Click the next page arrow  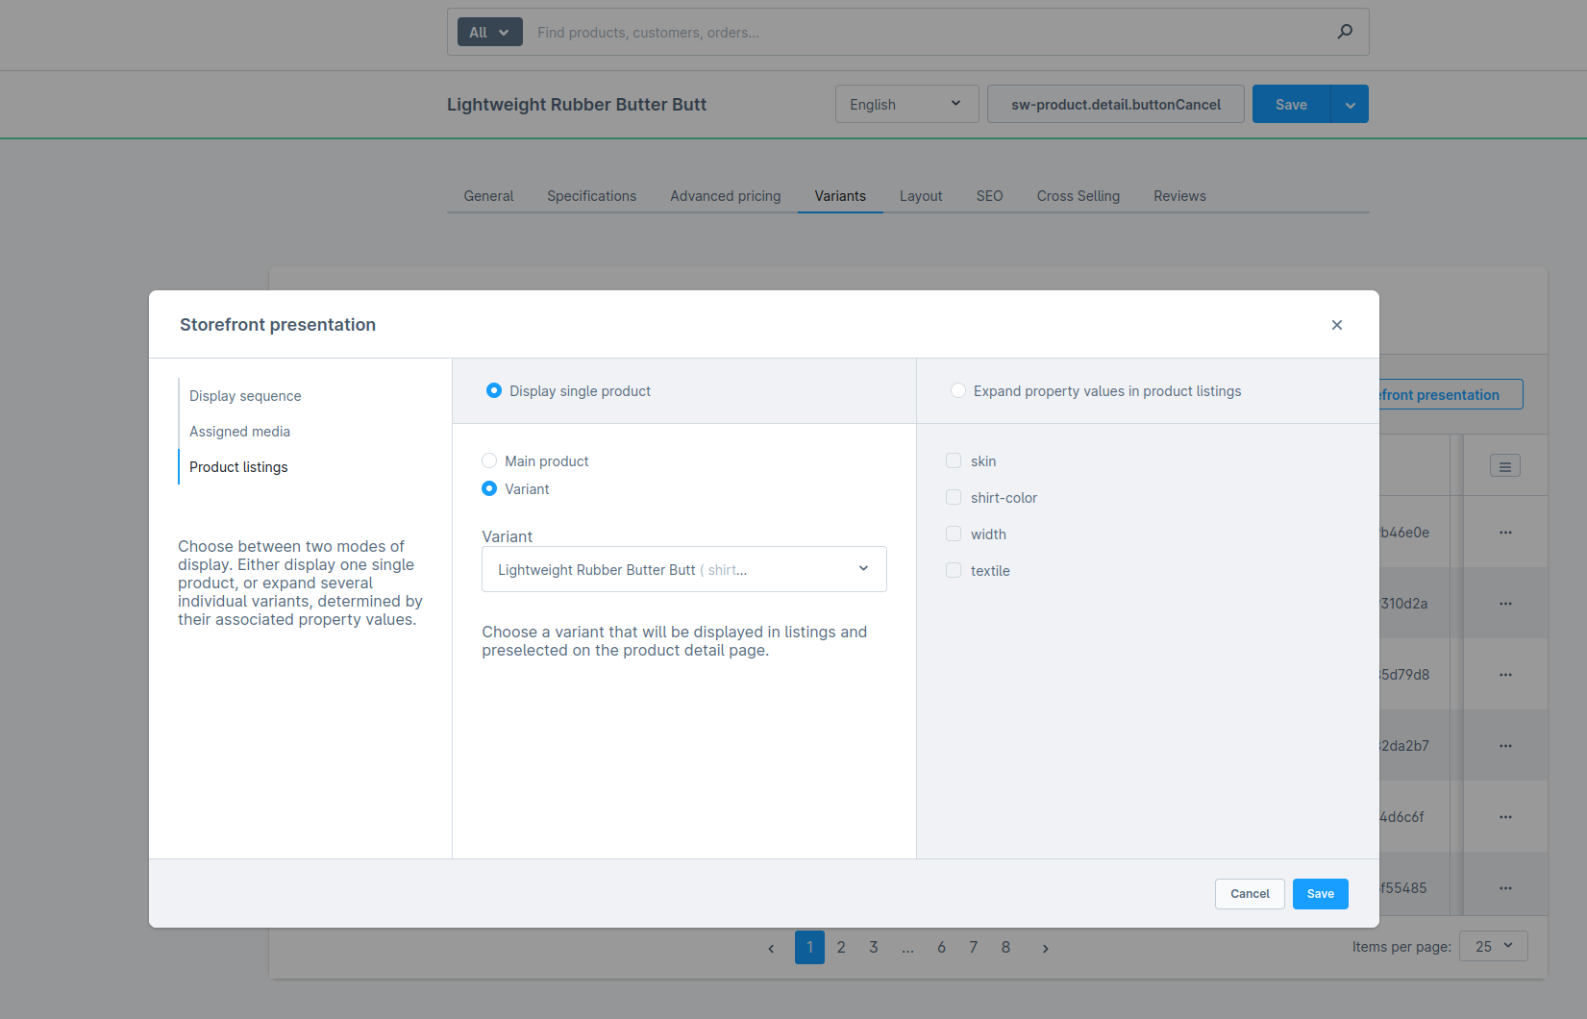tap(1045, 947)
